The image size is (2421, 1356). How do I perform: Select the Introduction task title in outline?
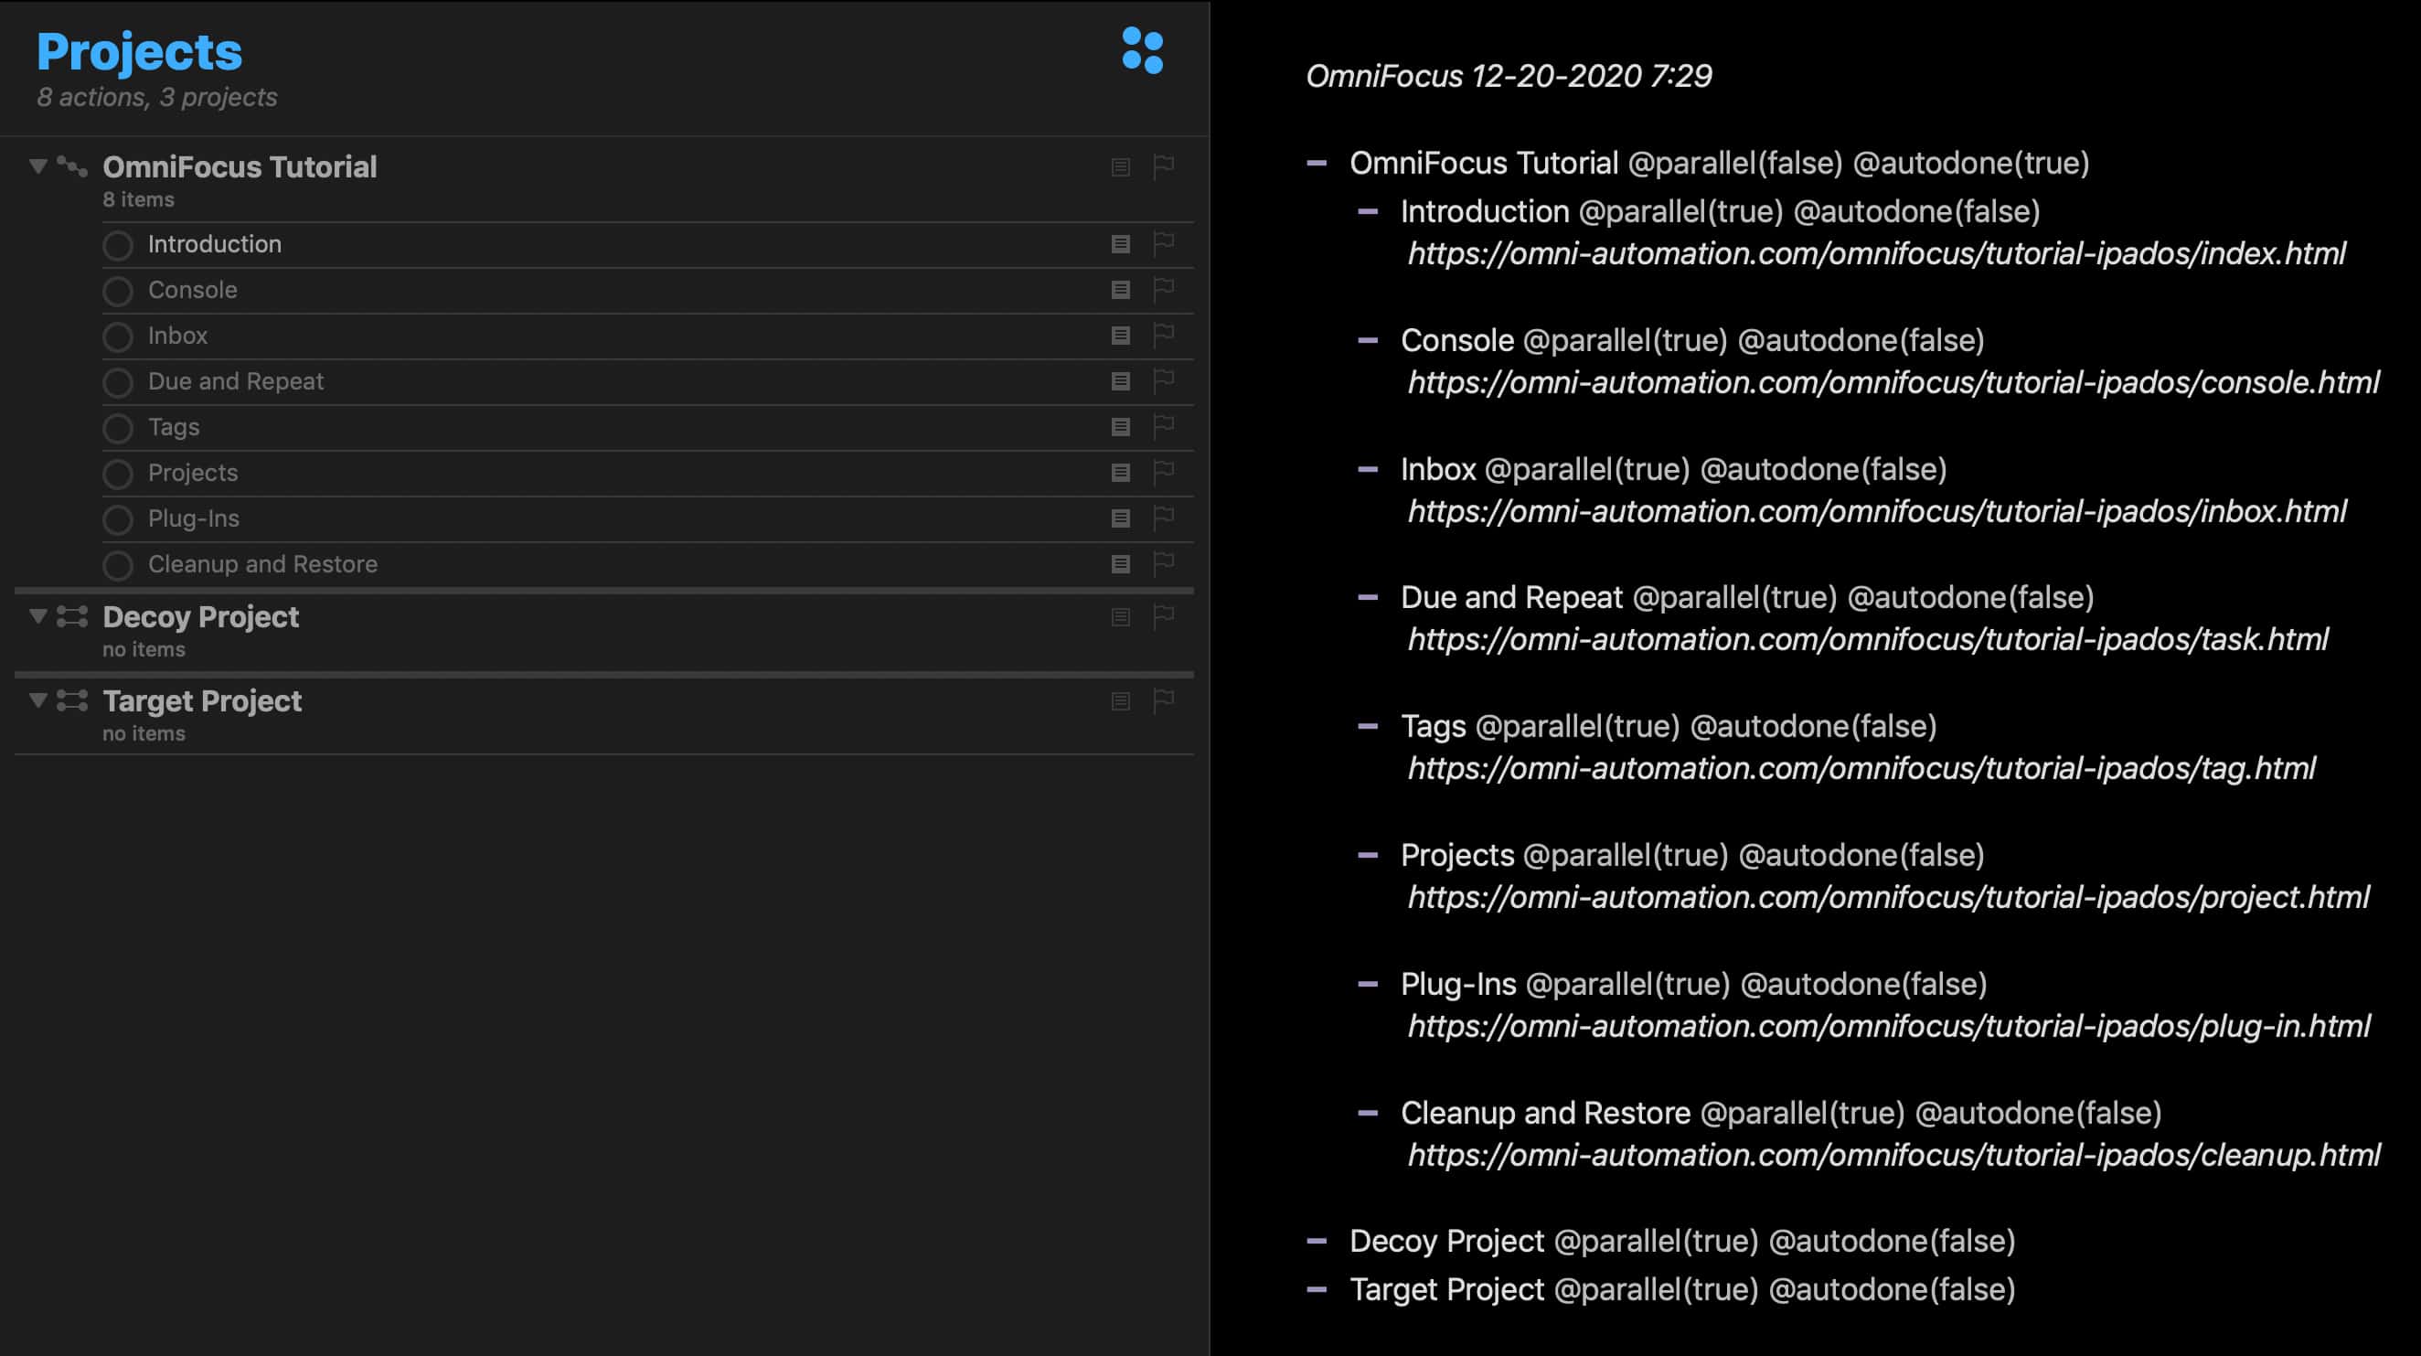point(214,244)
